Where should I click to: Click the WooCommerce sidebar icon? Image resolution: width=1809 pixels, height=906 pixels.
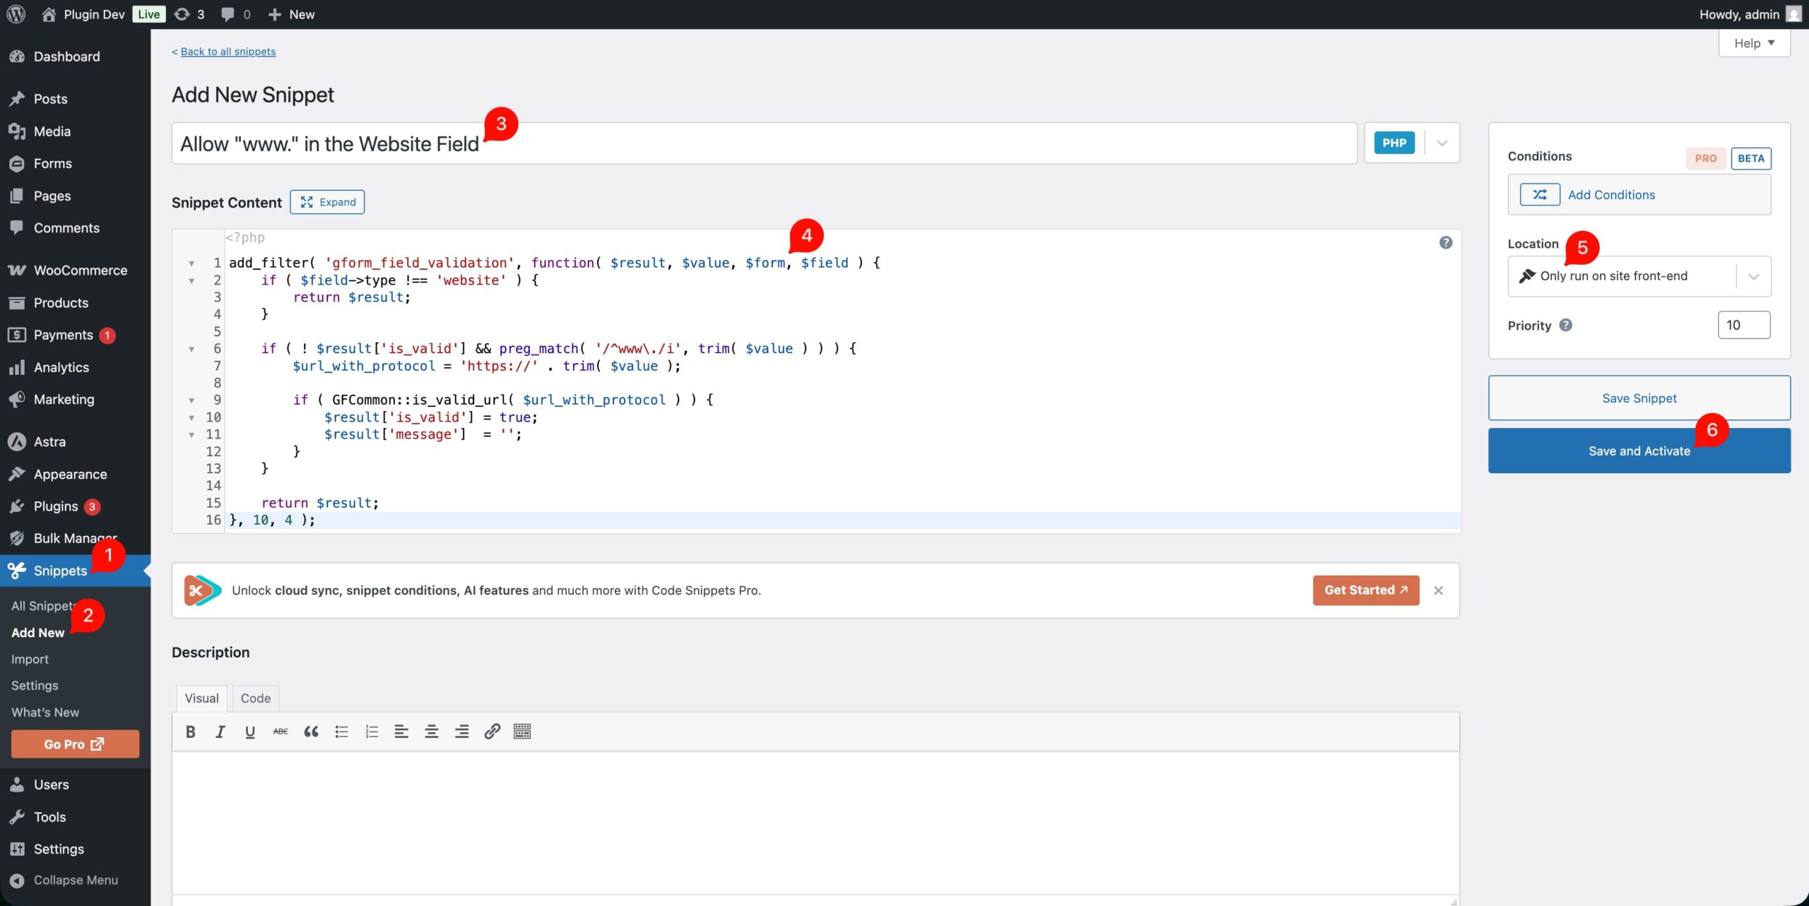click(x=17, y=270)
